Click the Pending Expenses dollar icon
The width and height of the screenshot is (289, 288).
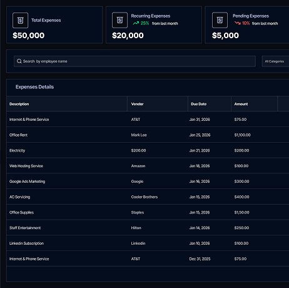220,20
